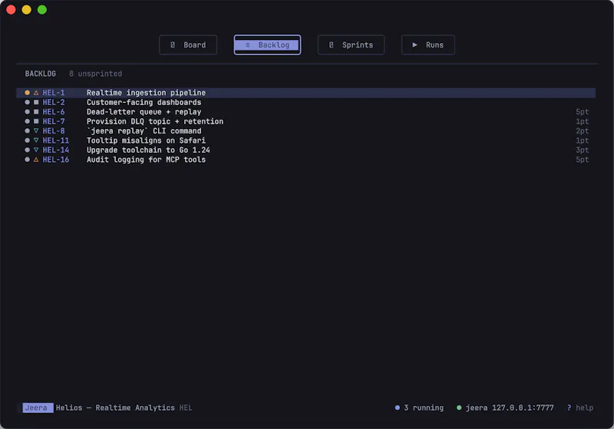
Task: Open issue key HEL-16
Action: point(55,160)
